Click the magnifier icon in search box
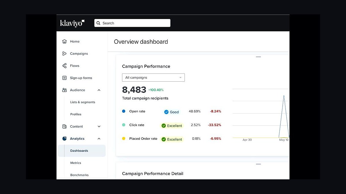346x194 pixels. [x=98, y=23]
